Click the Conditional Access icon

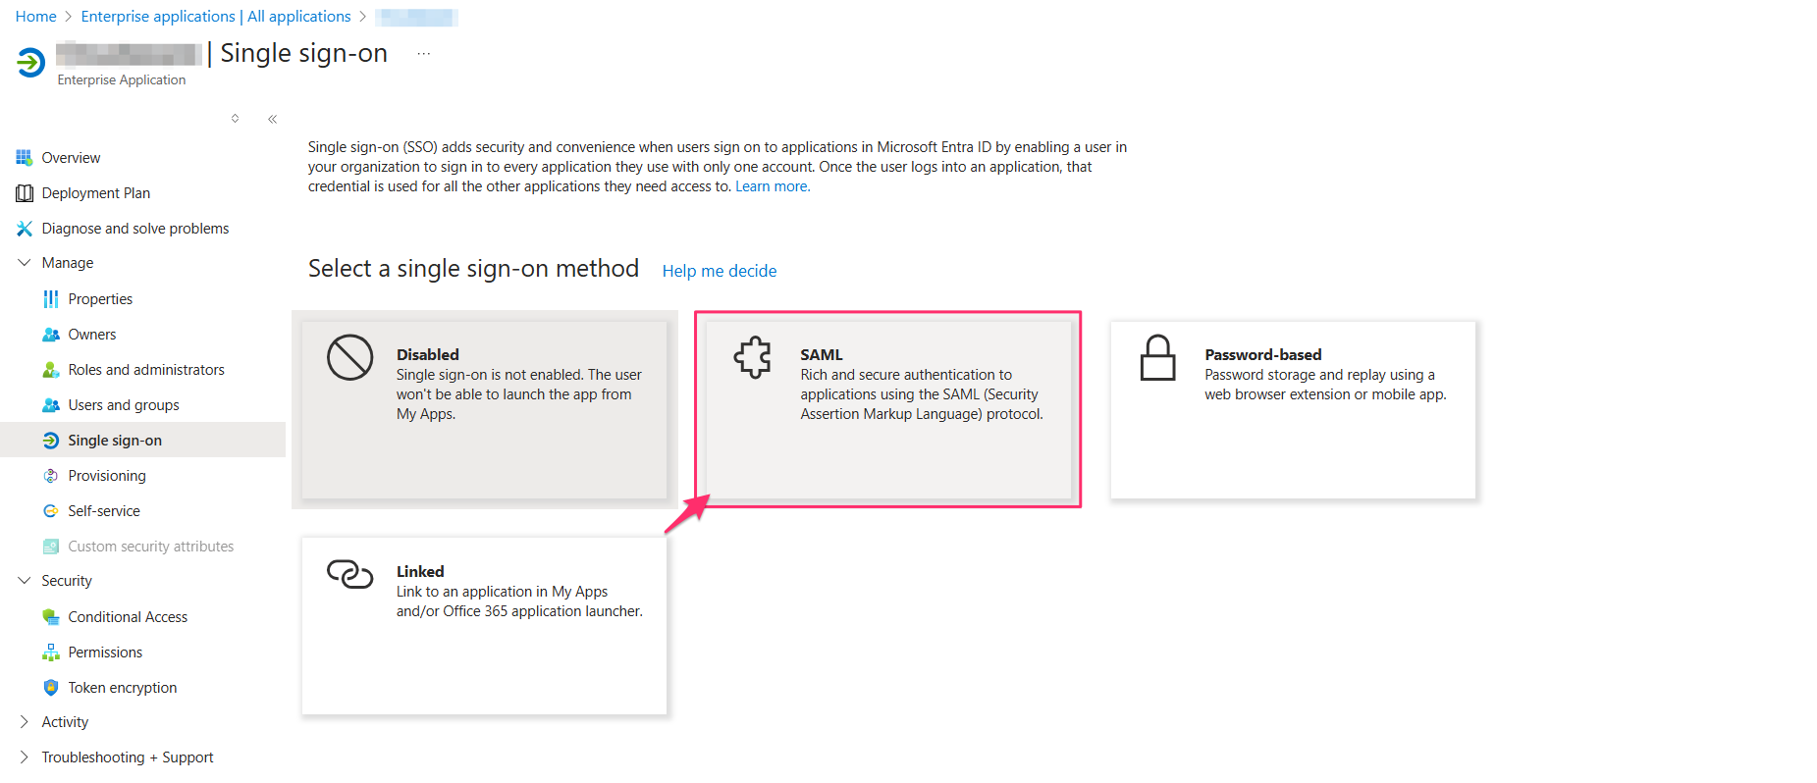(x=51, y=616)
